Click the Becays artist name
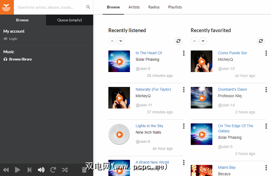271x176 pixels. click(224, 174)
